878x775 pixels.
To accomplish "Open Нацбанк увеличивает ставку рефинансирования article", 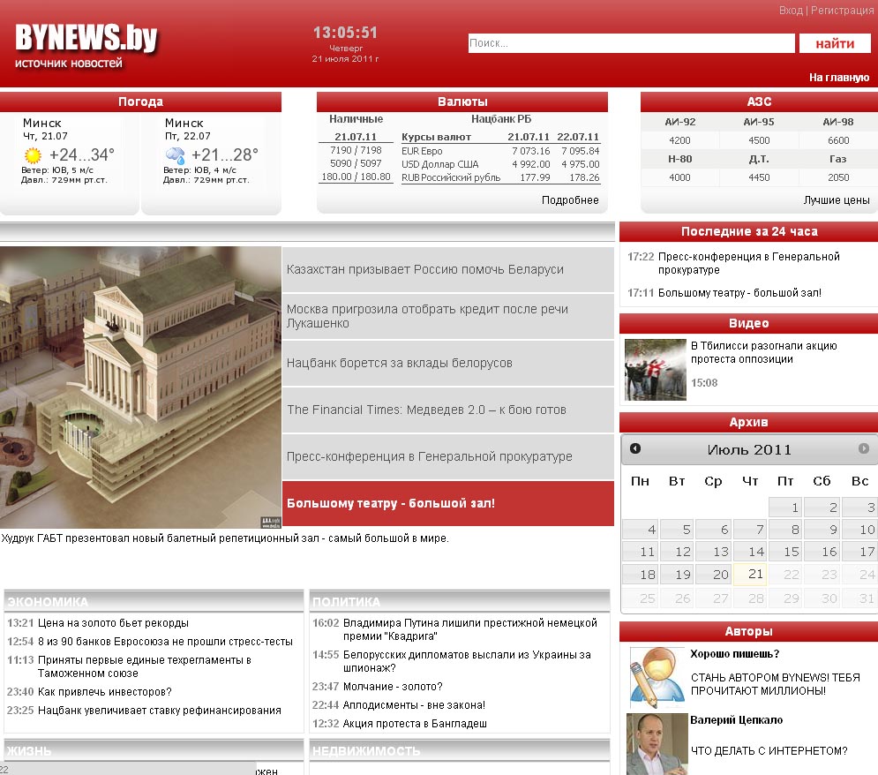I will point(160,710).
